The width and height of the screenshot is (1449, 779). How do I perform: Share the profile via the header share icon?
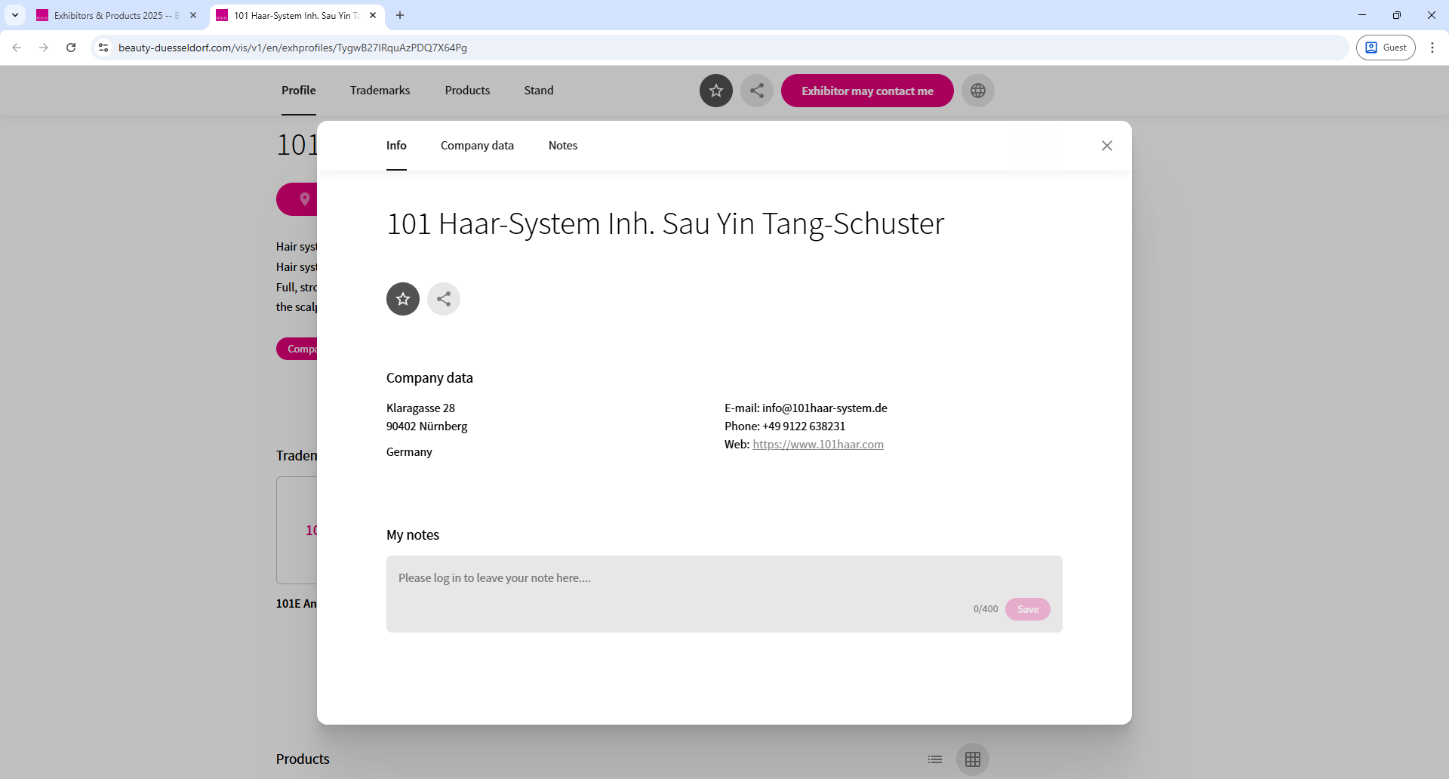point(757,91)
